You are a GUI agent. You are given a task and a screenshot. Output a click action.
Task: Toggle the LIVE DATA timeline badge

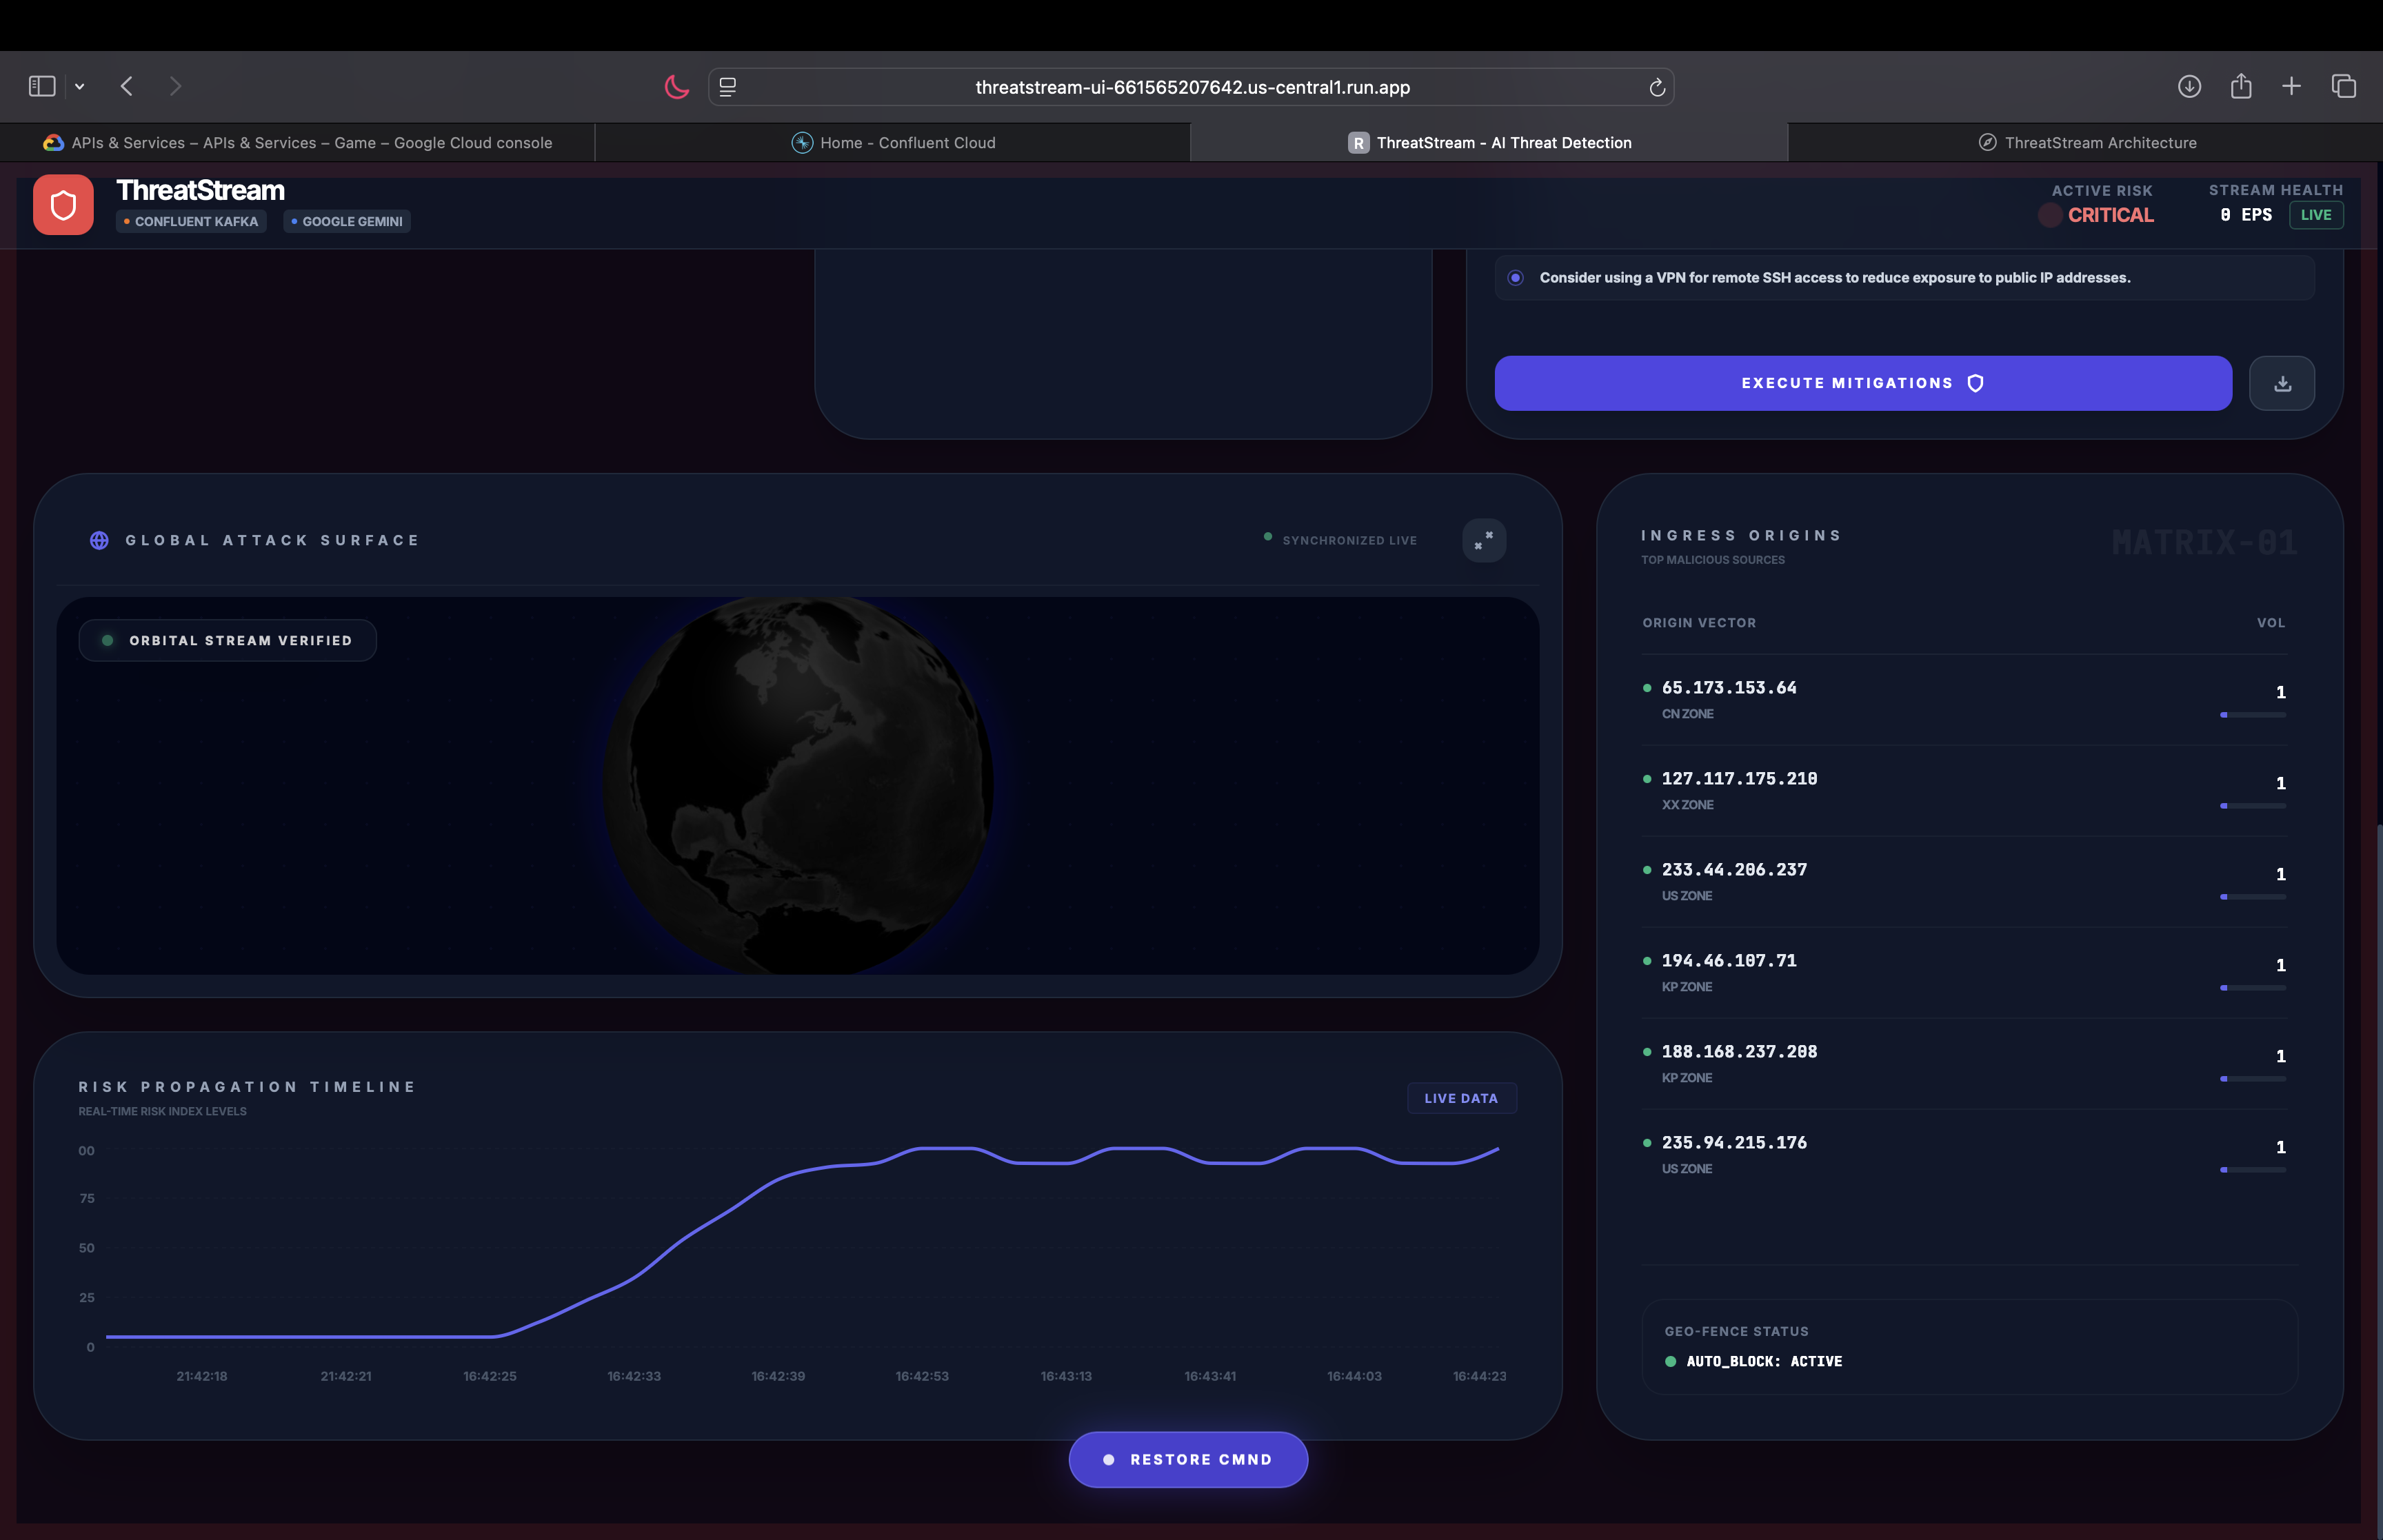(1461, 1098)
